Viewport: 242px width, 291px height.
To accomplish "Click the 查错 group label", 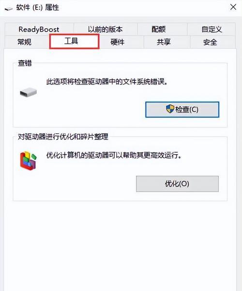I will pyautogui.click(x=25, y=63).
